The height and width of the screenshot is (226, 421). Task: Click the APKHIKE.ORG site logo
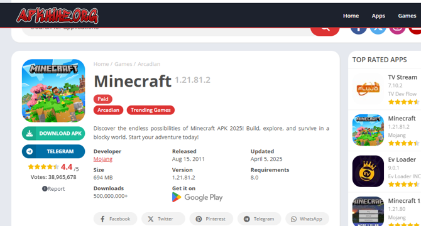click(57, 16)
